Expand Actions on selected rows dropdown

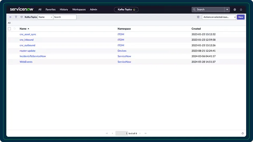pyautogui.click(x=219, y=17)
